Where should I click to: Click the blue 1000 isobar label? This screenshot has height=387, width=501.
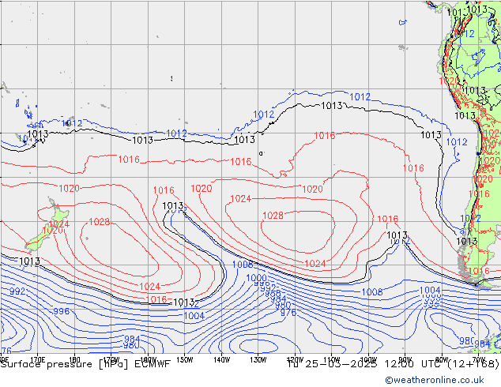256,277
